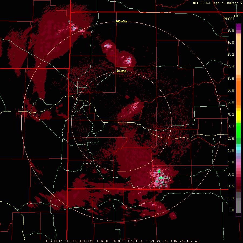
Task: Click the 2.6 scale value
Action: [231, 139]
